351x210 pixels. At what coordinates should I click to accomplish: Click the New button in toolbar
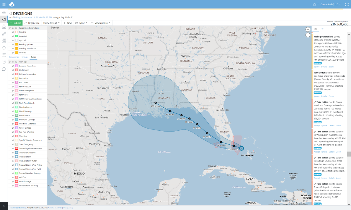click(68, 23)
